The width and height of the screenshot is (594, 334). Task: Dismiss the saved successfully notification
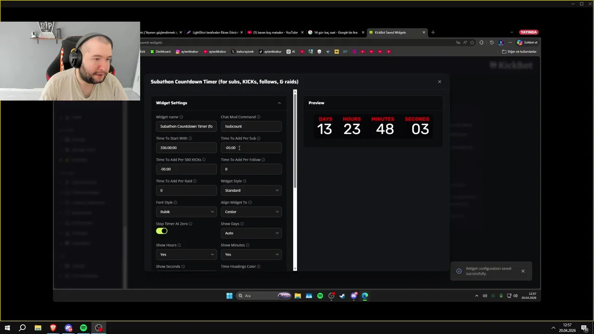tap(523, 271)
